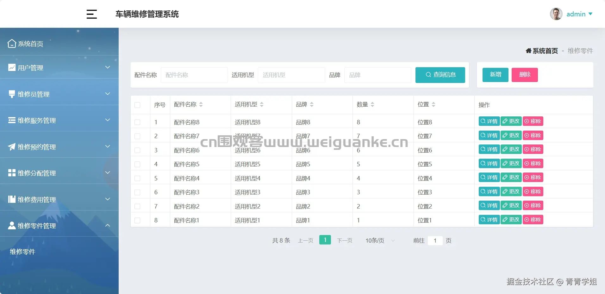The width and height of the screenshot is (605, 294).
Task: Sort by 位置 column arrows
Action: (433, 104)
